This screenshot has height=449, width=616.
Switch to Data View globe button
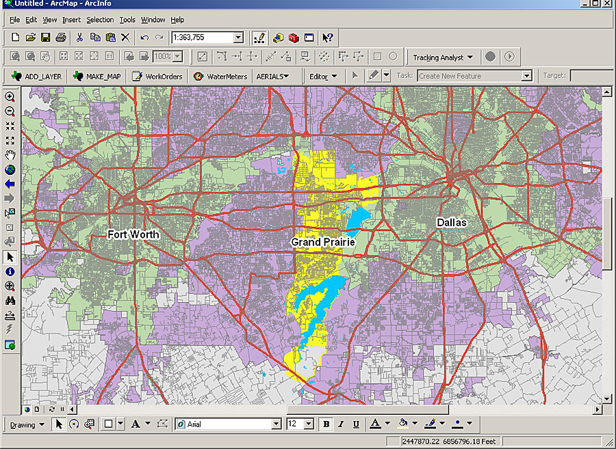27,409
